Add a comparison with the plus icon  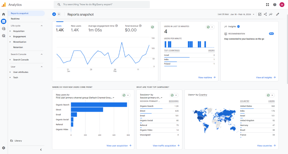(59, 14)
